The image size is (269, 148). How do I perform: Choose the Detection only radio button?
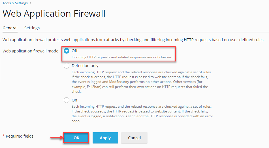(x=67, y=66)
